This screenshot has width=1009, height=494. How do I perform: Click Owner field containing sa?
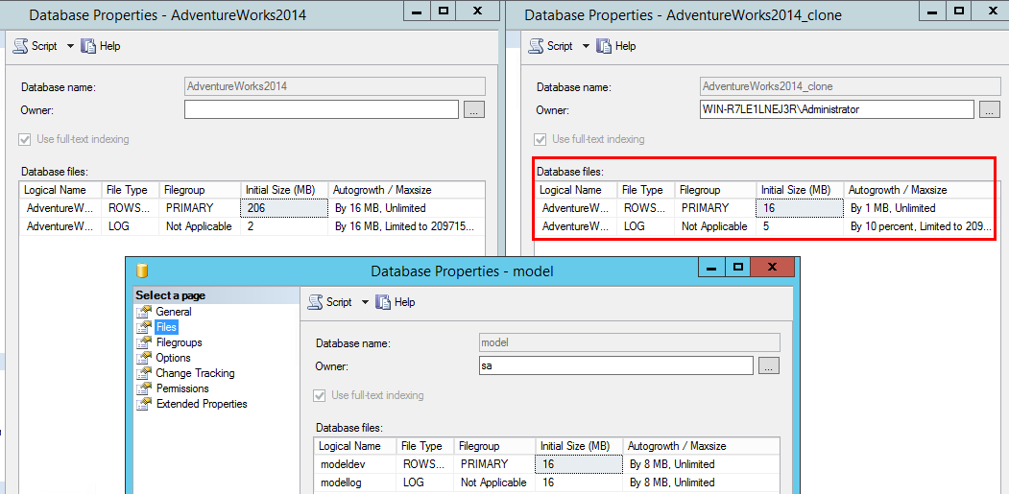tap(615, 366)
